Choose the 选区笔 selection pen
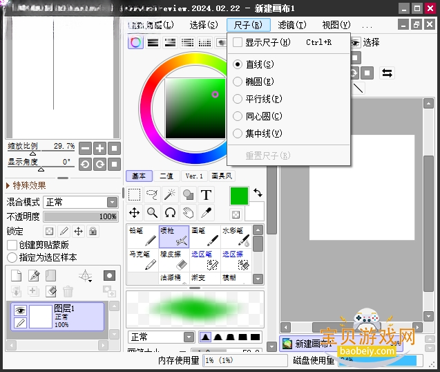Screen dimensions: 440x372 (x=205, y=260)
